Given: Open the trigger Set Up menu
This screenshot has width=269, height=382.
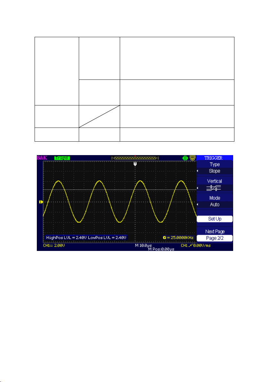Looking at the screenshot, I should pos(215,219).
